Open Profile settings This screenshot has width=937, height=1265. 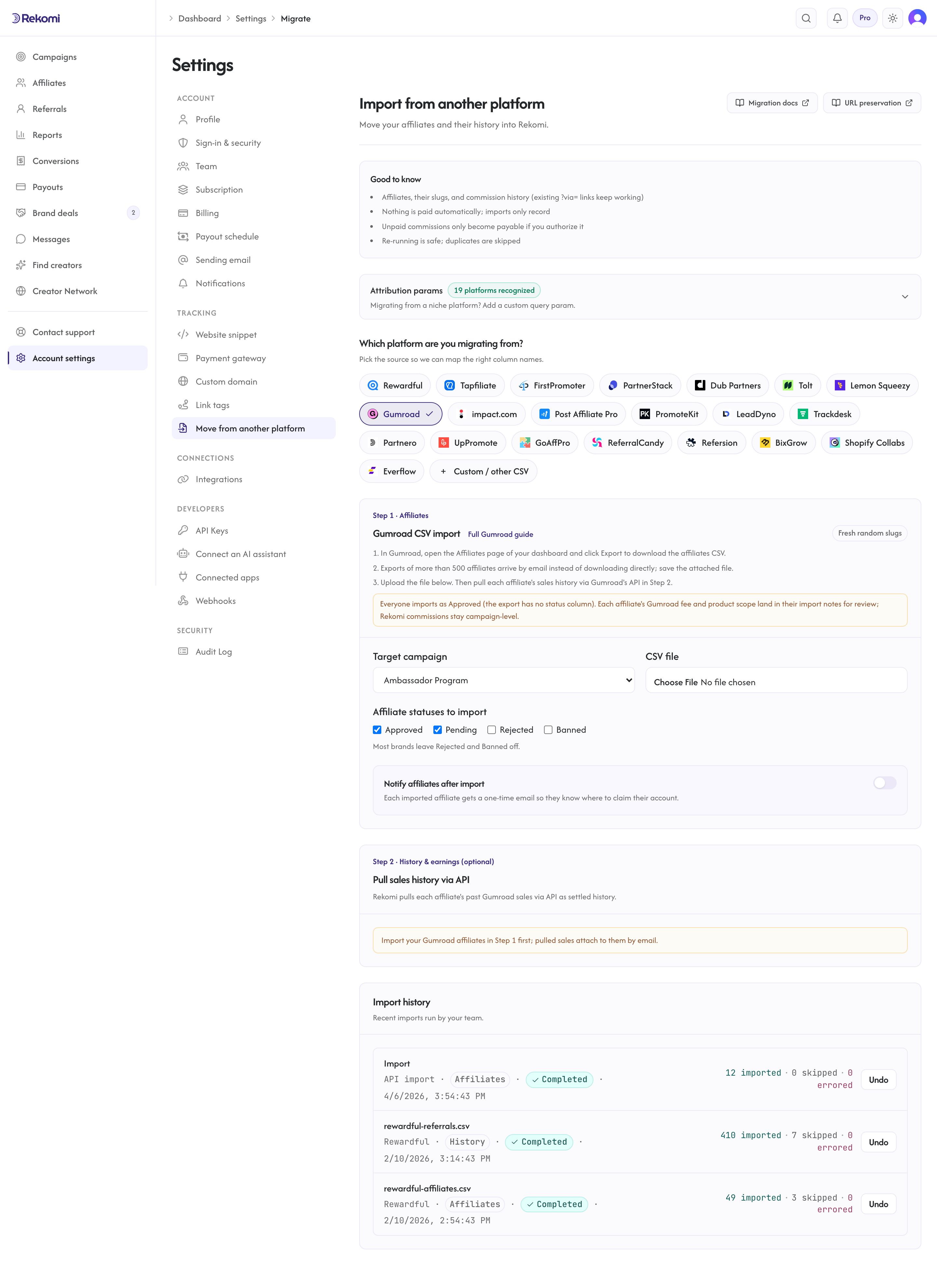[253, 119]
